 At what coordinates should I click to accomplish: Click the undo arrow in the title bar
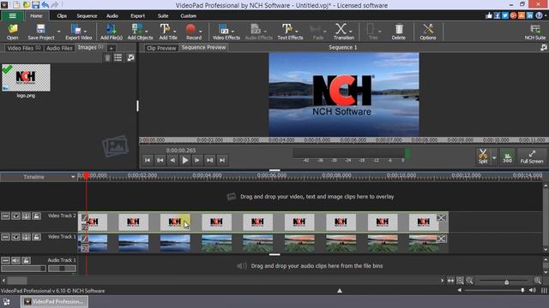click(45, 5)
